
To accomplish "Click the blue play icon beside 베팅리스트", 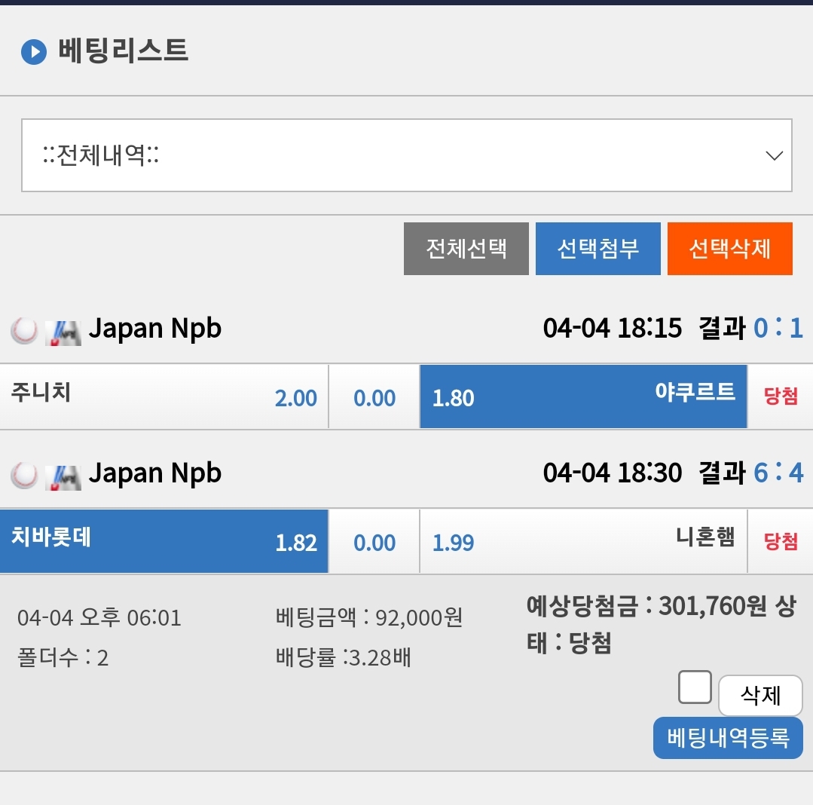I will [34, 52].
